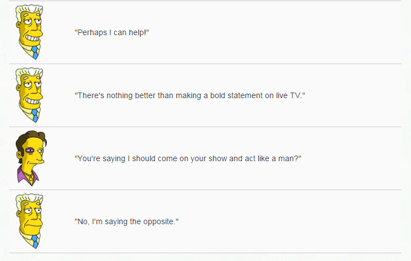Select the frowning Kent Brockman portrait

[x=30, y=221]
